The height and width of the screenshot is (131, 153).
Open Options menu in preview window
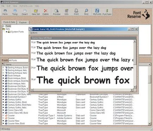(33, 33)
